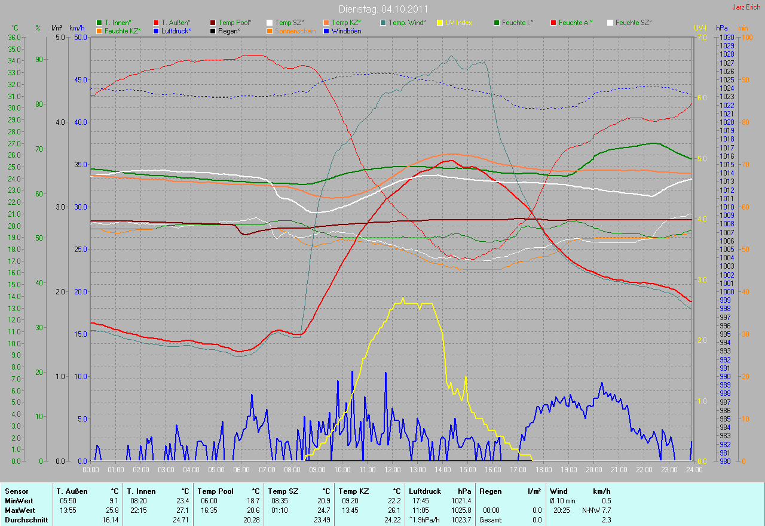Click the average wind speed value 2.3
Image resolution: width=765 pixels, height=526 pixels.
pos(606,520)
